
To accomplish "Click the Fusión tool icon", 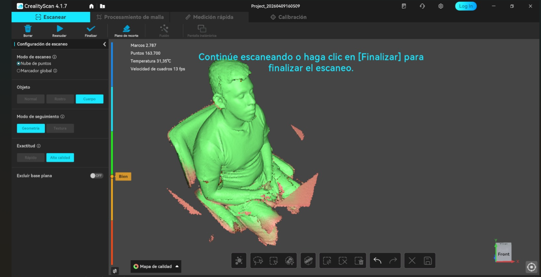I will click(164, 29).
